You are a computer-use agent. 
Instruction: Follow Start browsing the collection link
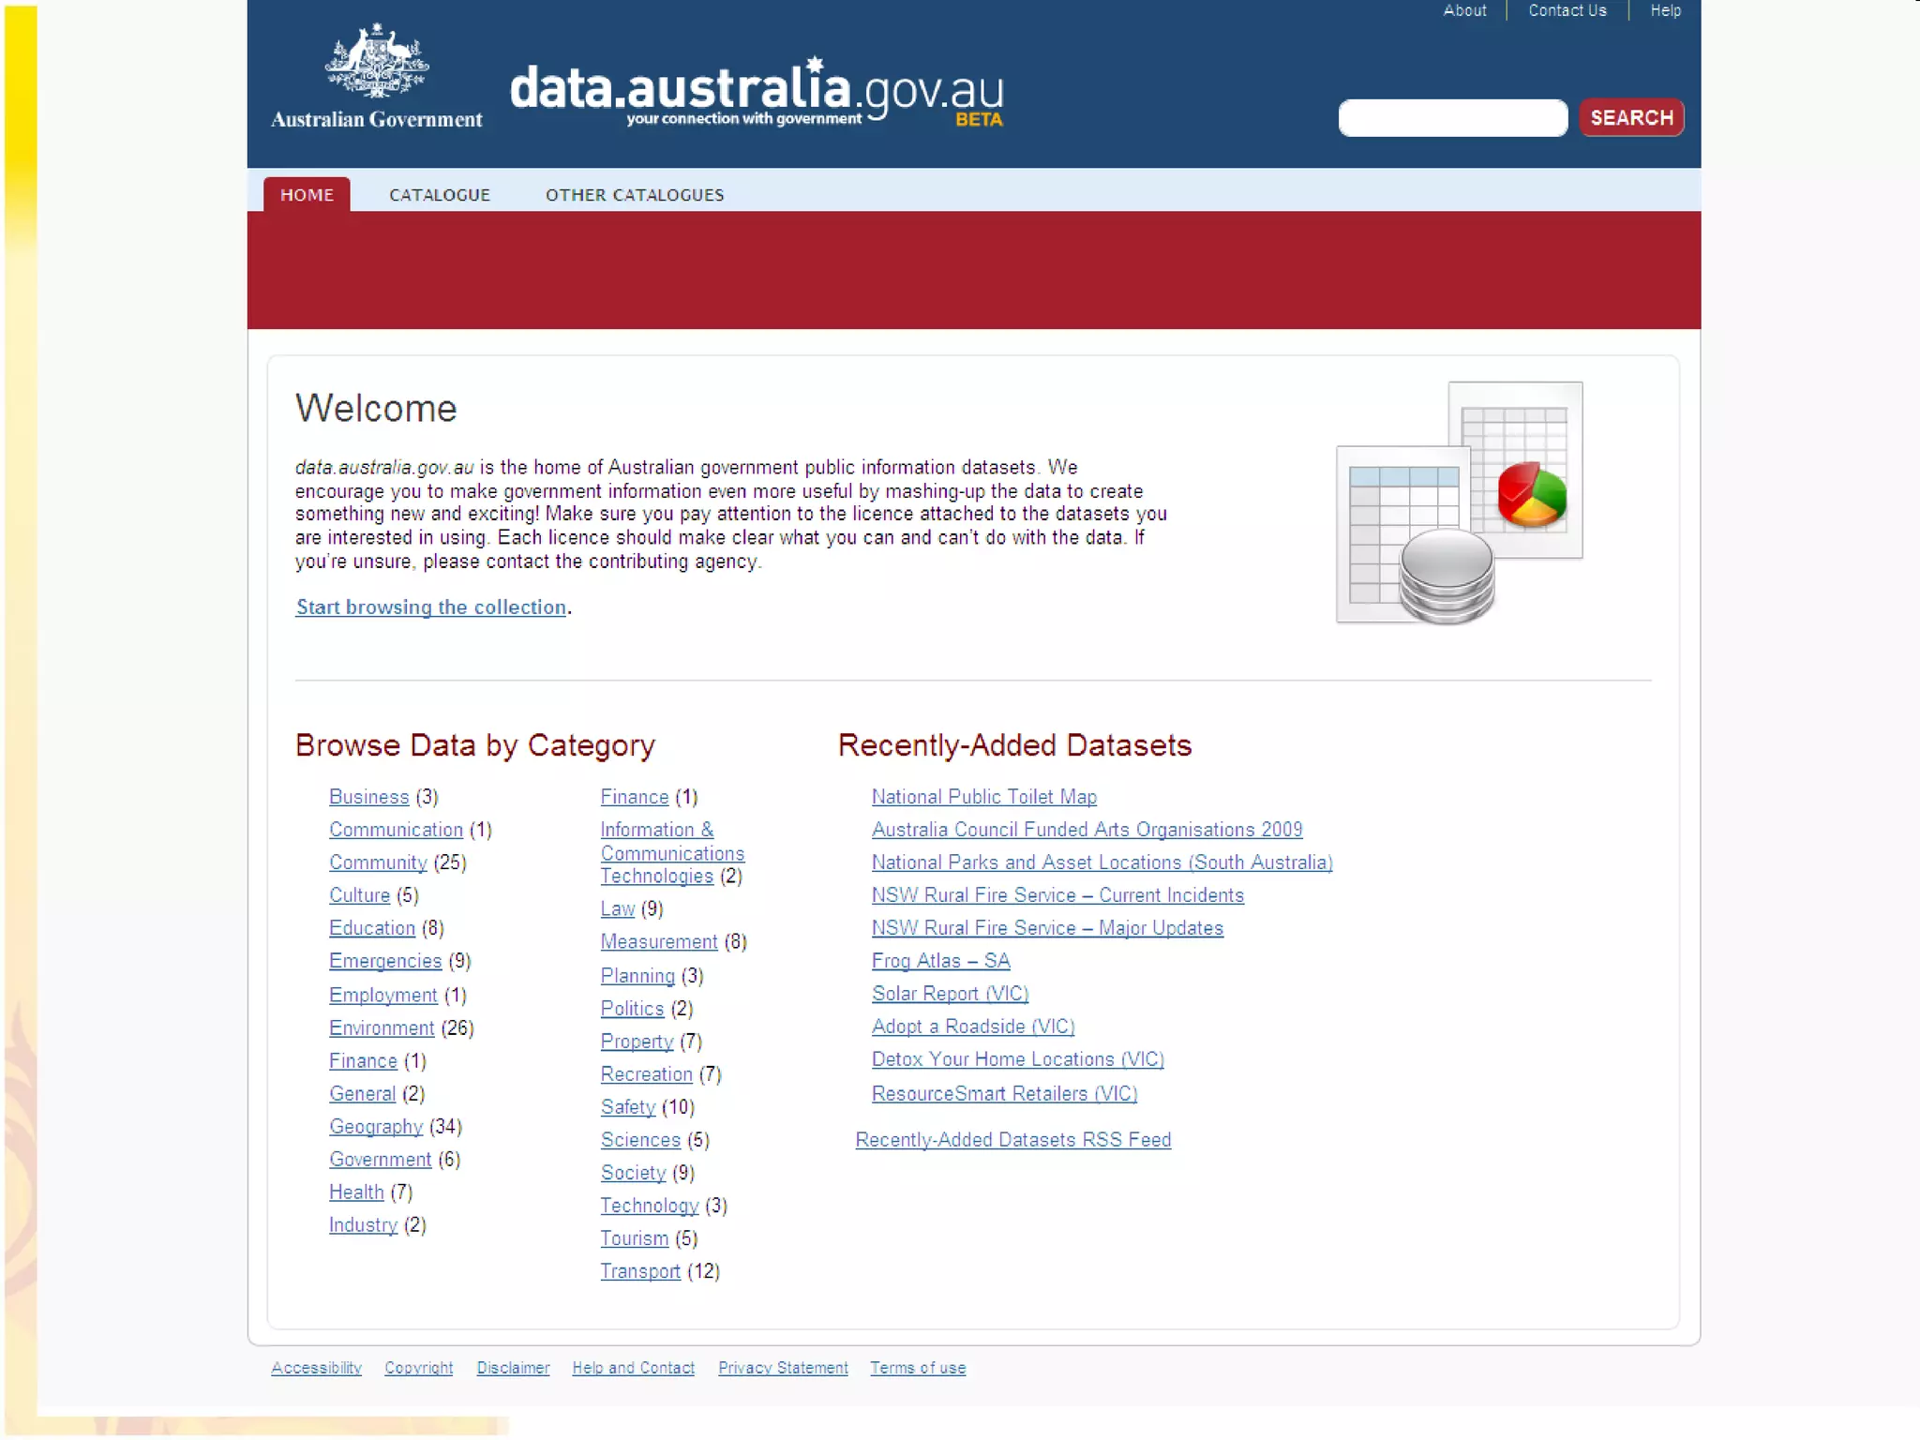click(431, 607)
